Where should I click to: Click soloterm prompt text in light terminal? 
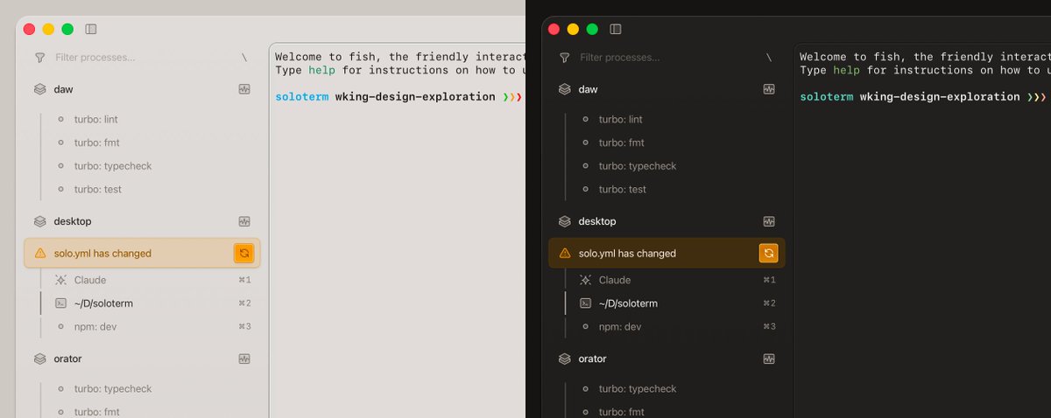click(302, 97)
